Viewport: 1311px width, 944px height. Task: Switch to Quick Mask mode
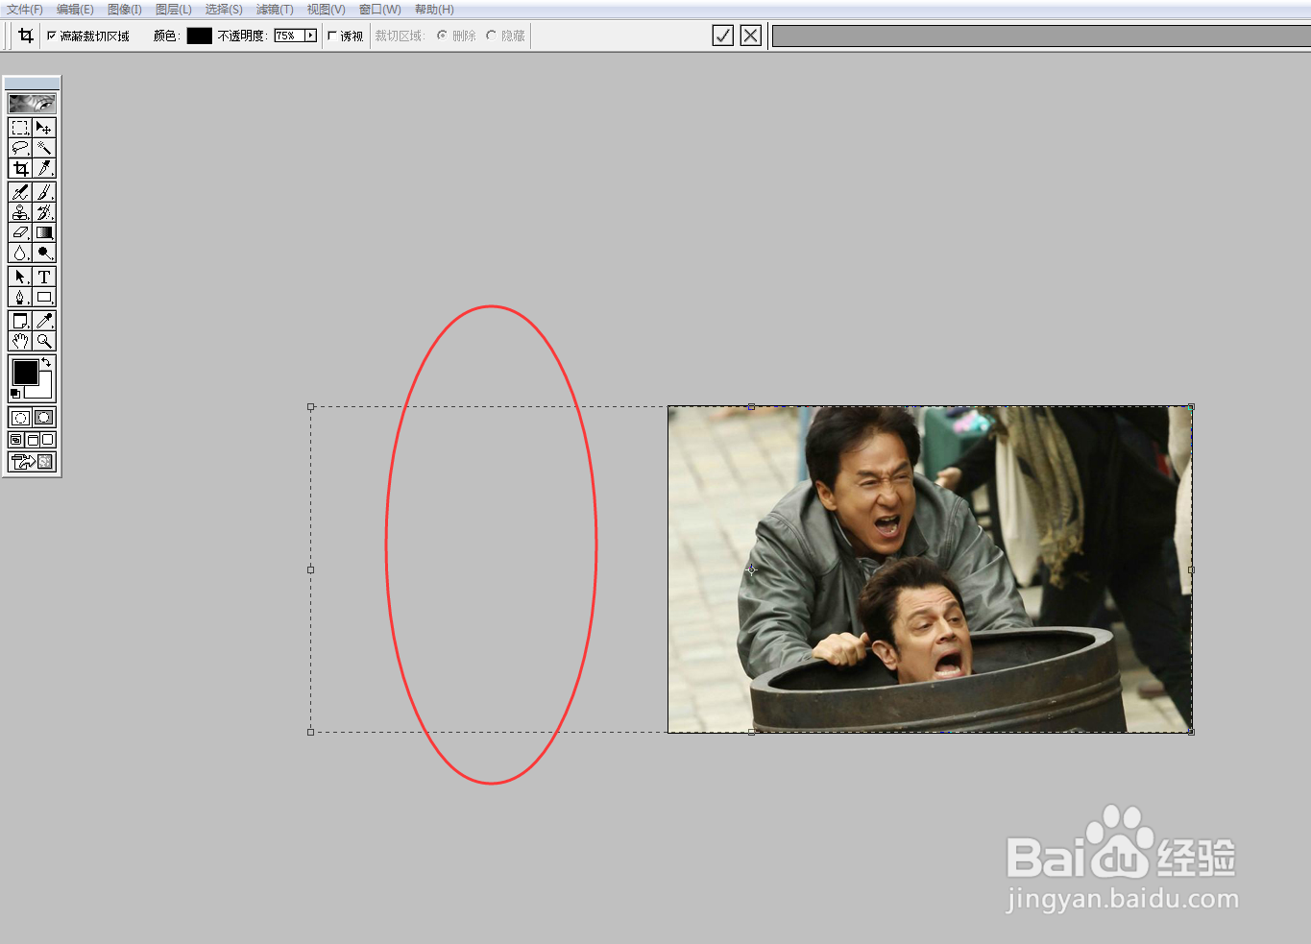pos(44,418)
